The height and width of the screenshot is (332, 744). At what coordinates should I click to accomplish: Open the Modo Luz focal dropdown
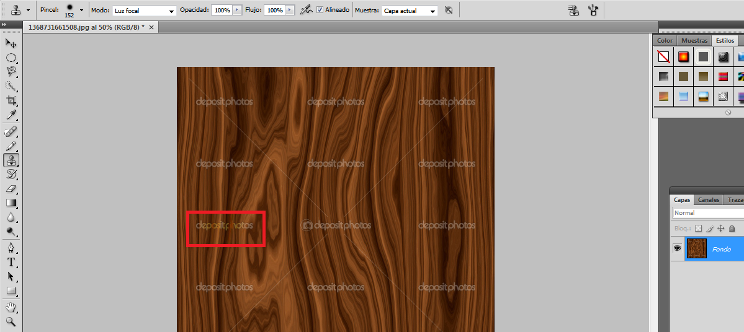tap(144, 11)
